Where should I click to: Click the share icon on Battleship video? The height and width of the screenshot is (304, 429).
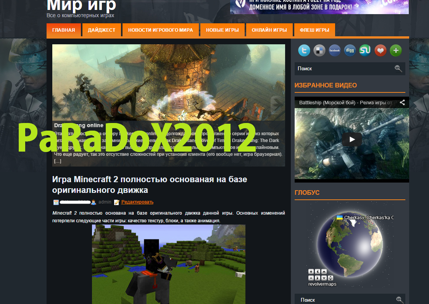(402, 102)
